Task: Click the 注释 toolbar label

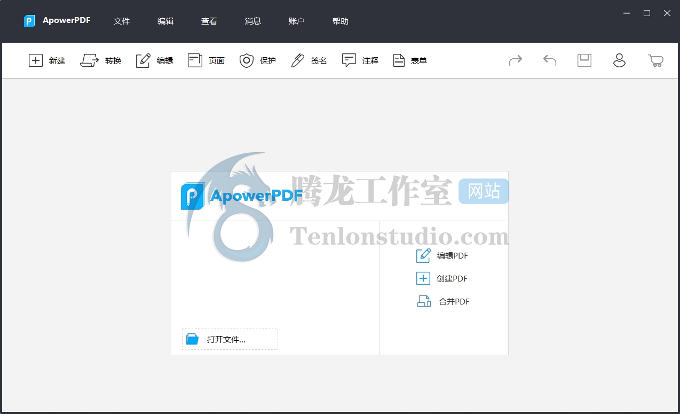Action: point(370,61)
